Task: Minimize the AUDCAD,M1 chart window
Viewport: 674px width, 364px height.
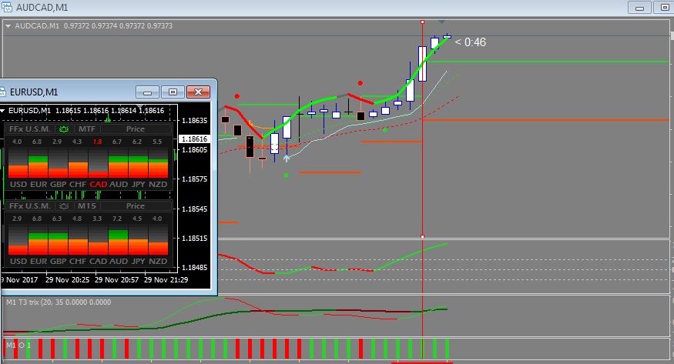Action: tap(639, 8)
